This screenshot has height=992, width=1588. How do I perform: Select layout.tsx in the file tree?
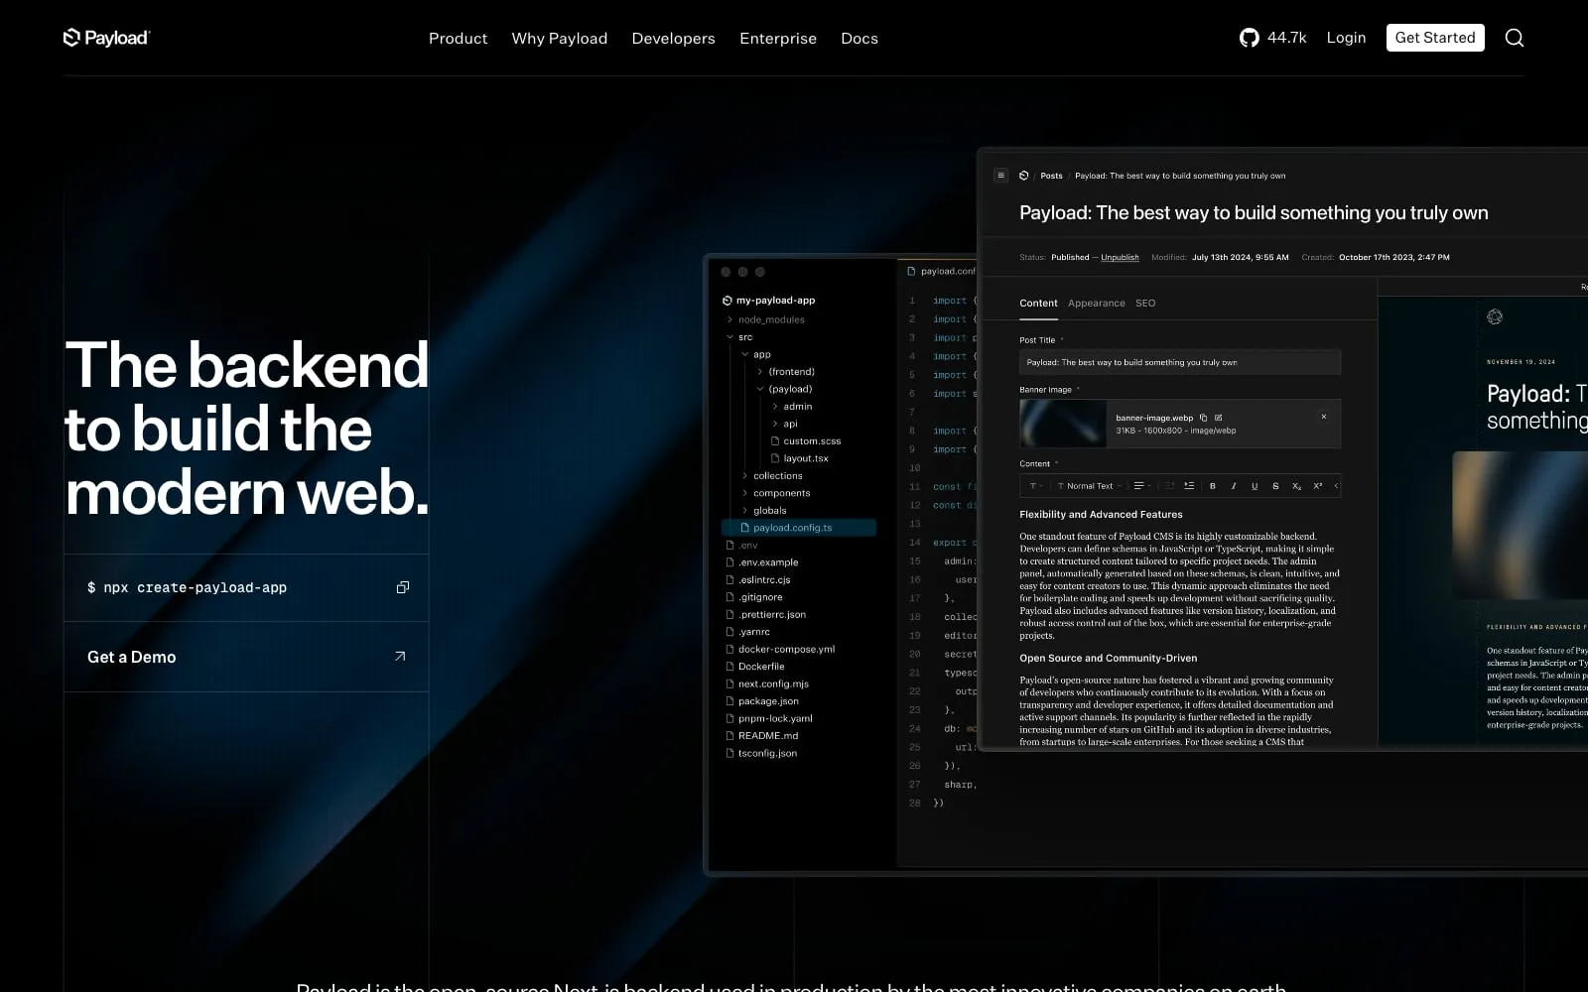click(x=800, y=458)
